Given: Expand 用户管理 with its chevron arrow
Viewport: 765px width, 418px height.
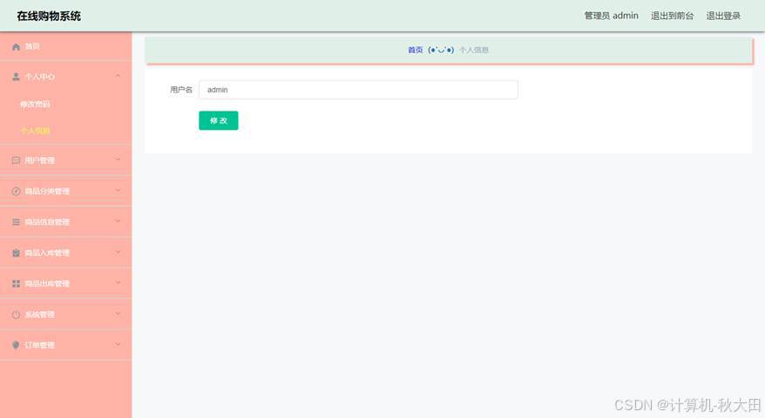Looking at the screenshot, I should 118,159.
